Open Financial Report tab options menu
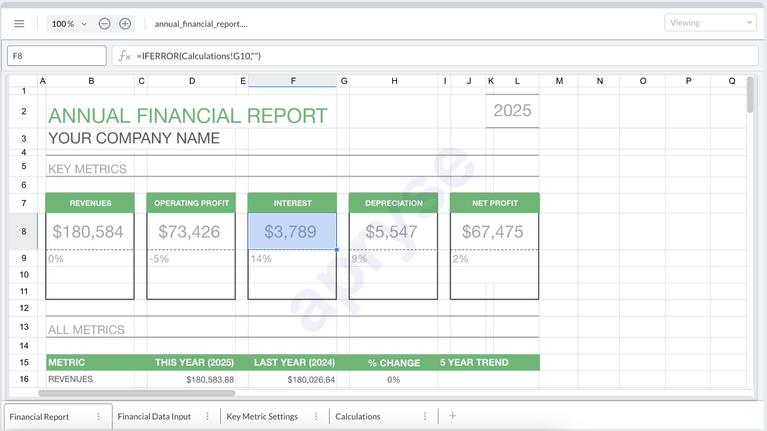 point(99,417)
